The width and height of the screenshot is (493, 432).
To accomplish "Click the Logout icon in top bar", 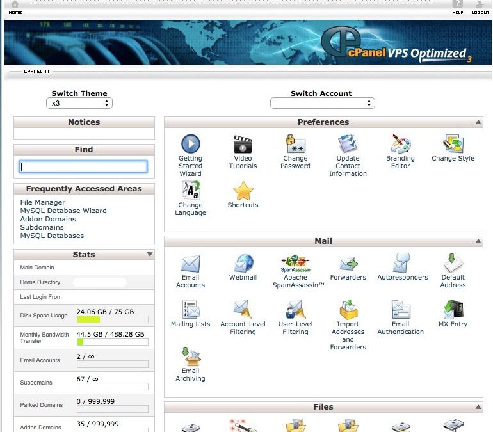I will 480,4.
